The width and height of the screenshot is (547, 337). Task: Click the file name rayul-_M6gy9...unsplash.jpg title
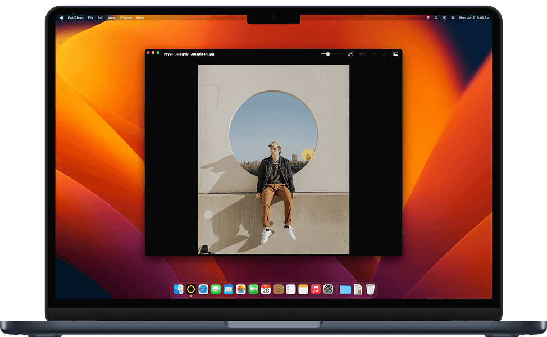click(189, 54)
